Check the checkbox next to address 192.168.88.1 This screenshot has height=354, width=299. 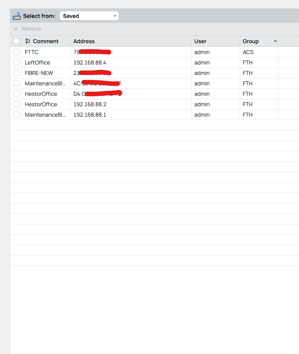click(x=16, y=115)
